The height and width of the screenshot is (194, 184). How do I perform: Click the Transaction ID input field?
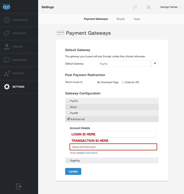coord(113,141)
